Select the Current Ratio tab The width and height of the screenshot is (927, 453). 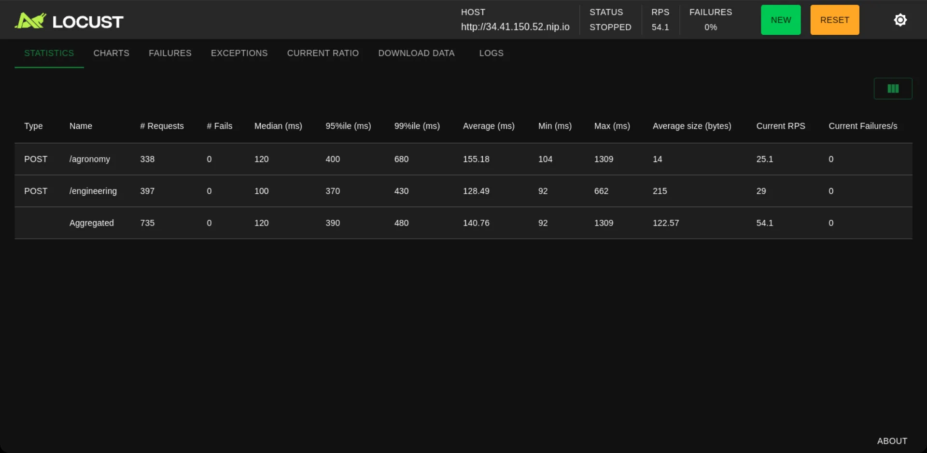click(323, 53)
